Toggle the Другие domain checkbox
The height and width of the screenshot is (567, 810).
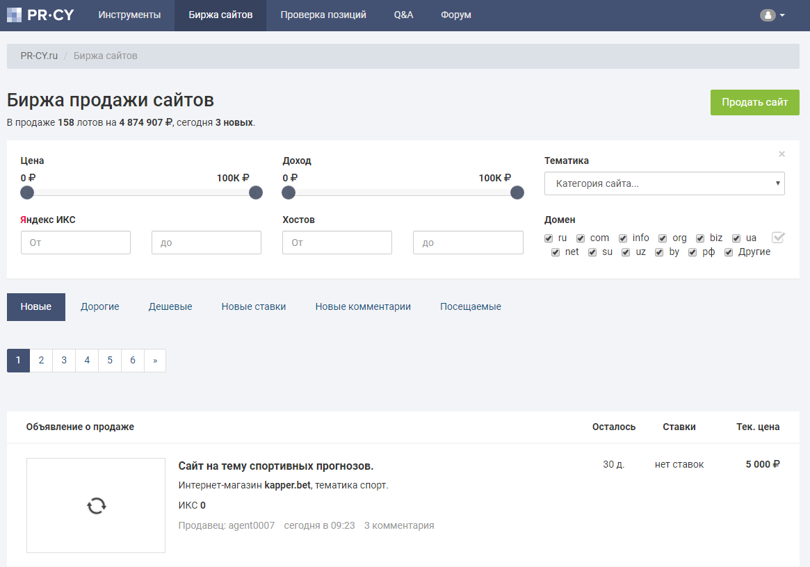(x=729, y=252)
